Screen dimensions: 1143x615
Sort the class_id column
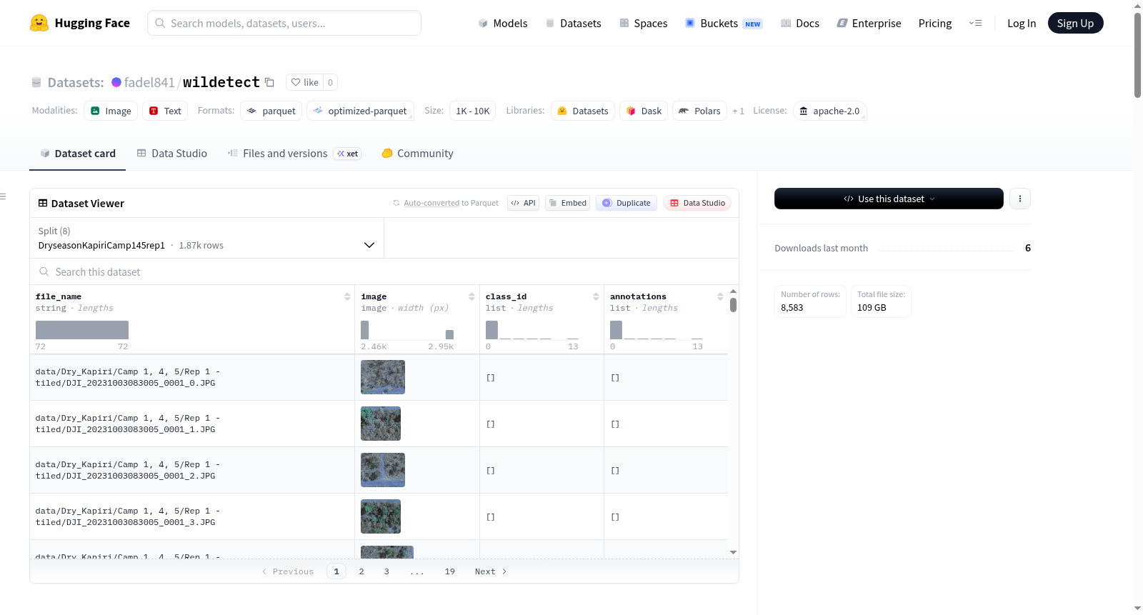(x=596, y=296)
